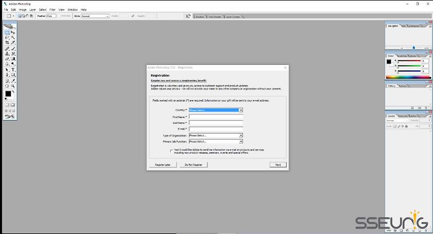Switch to Standard Mode editing

coord(7,105)
